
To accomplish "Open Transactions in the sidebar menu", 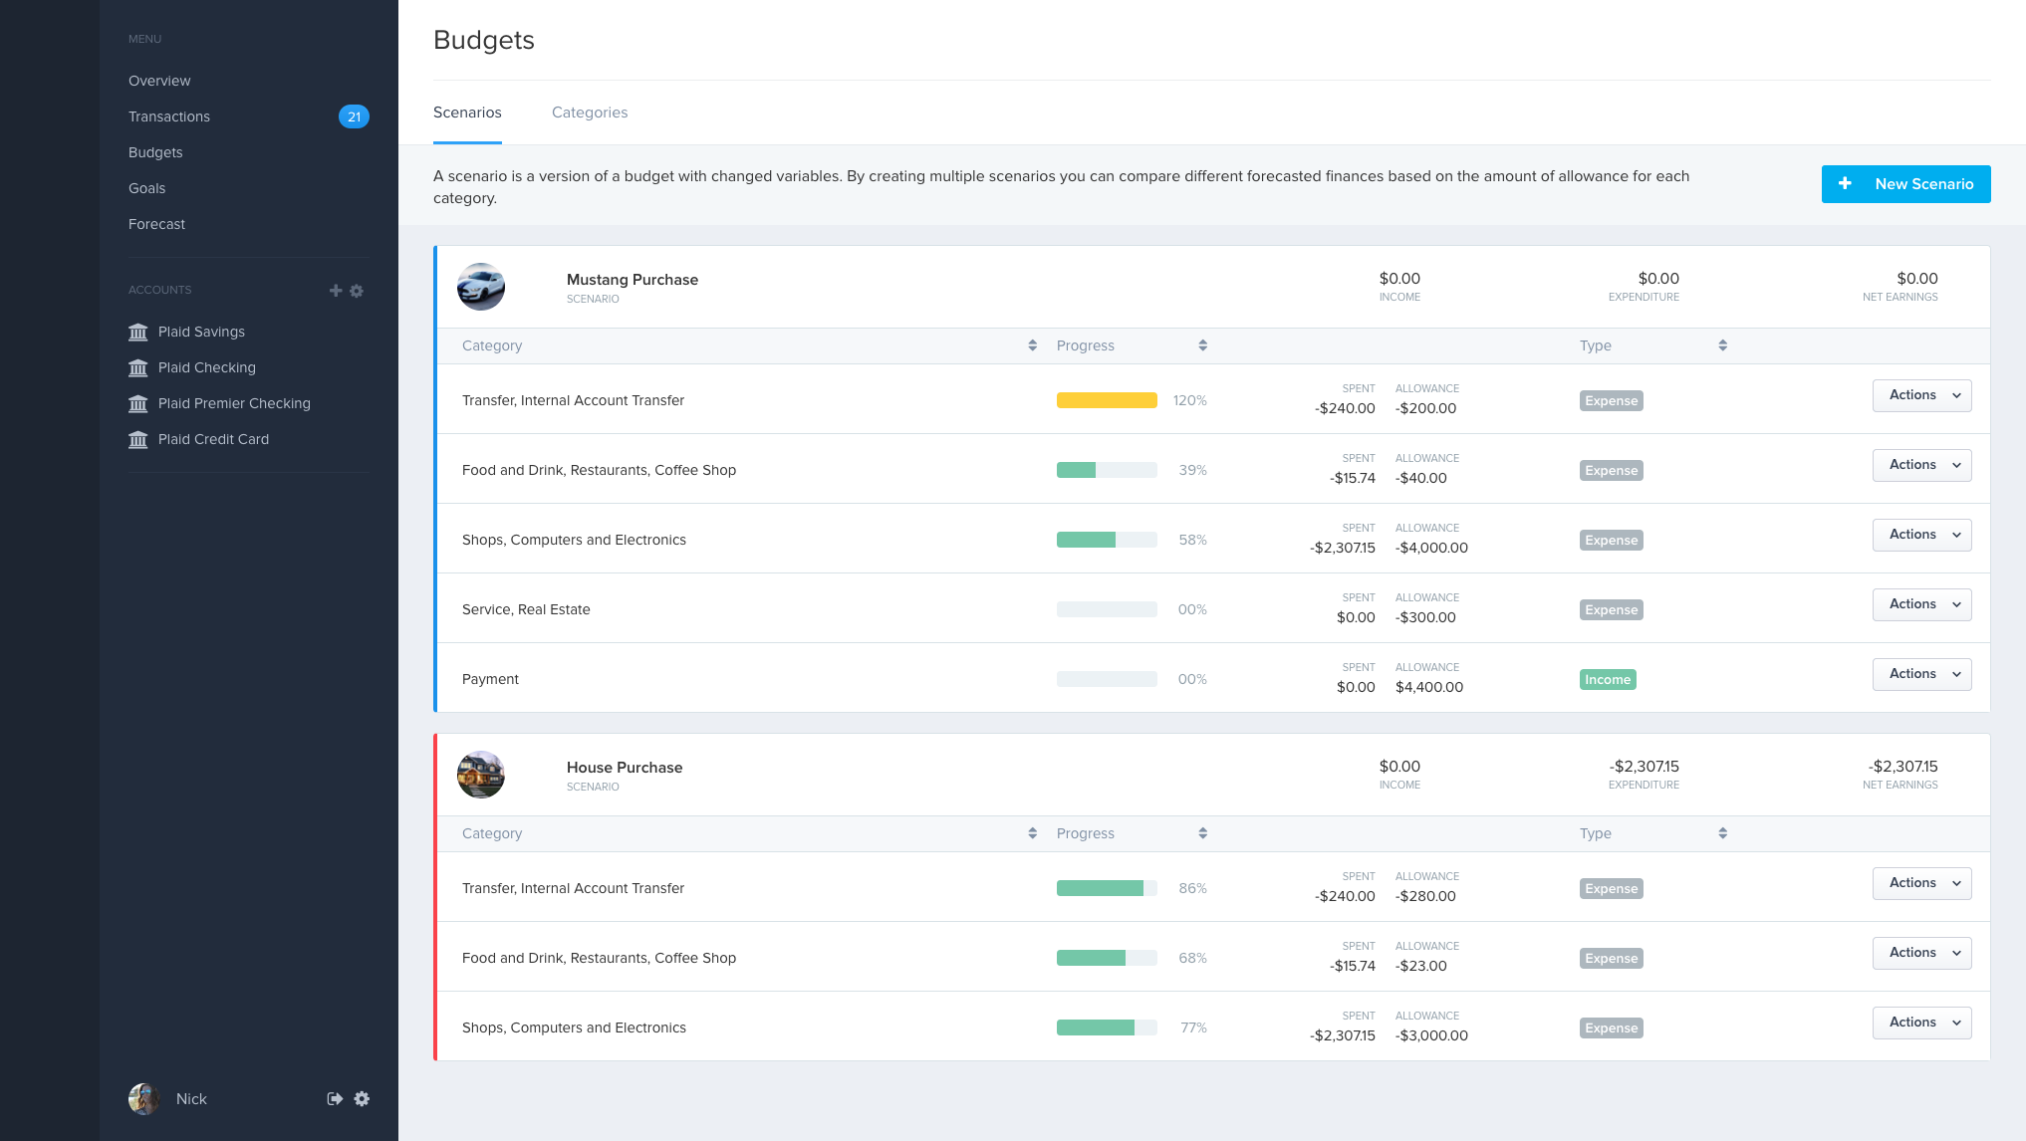I will (x=169, y=116).
